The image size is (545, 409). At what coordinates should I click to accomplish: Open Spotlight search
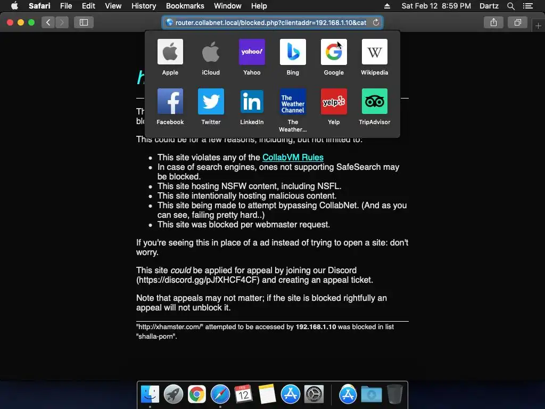click(x=510, y=6)
